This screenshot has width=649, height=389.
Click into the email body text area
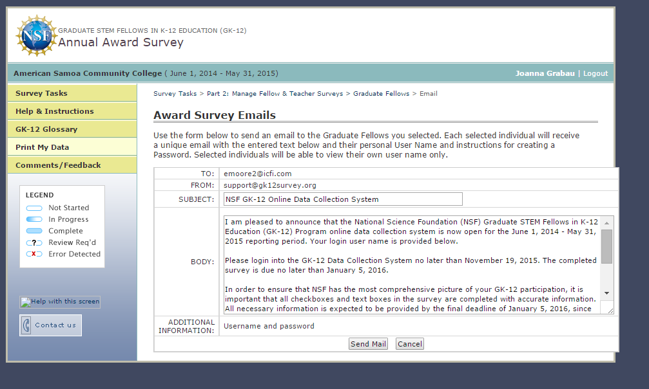coord(411,264)
